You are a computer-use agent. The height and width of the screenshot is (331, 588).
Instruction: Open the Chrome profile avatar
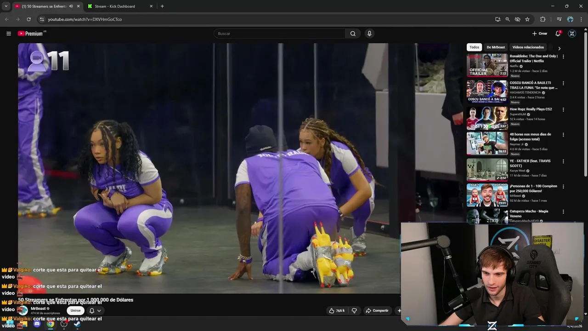pyautogui.click(x=570, y=19)
